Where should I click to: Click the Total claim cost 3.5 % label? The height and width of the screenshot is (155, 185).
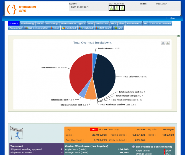[x=109, y=48]
